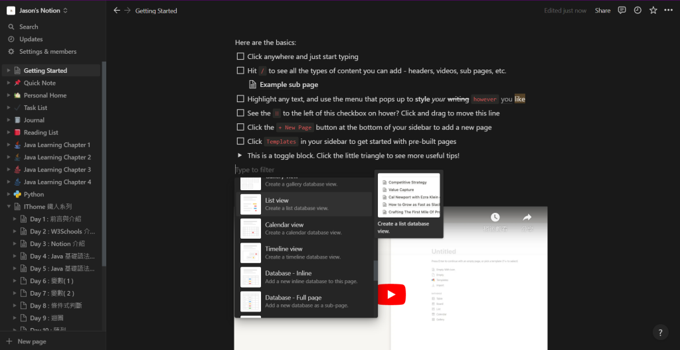This screenshot has width=680, height=350.
Task: Expand the Python page arrow
Action: coord(8,194)
